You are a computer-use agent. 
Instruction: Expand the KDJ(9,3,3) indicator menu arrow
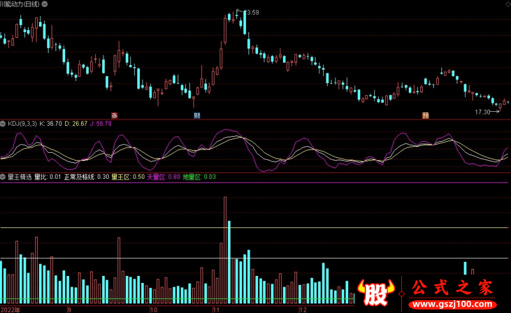pyautogui.click(x=3, y=123)
